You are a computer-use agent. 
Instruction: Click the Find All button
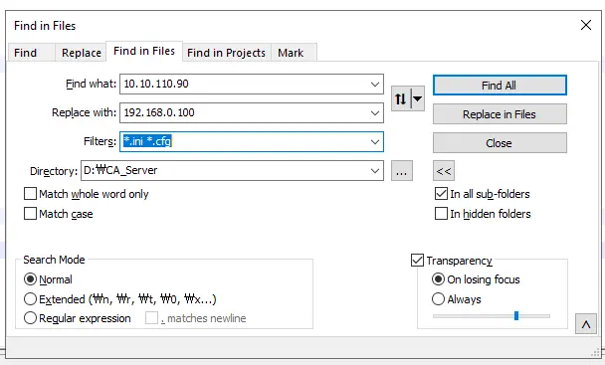pyautogui.click(x=500, y=85)
